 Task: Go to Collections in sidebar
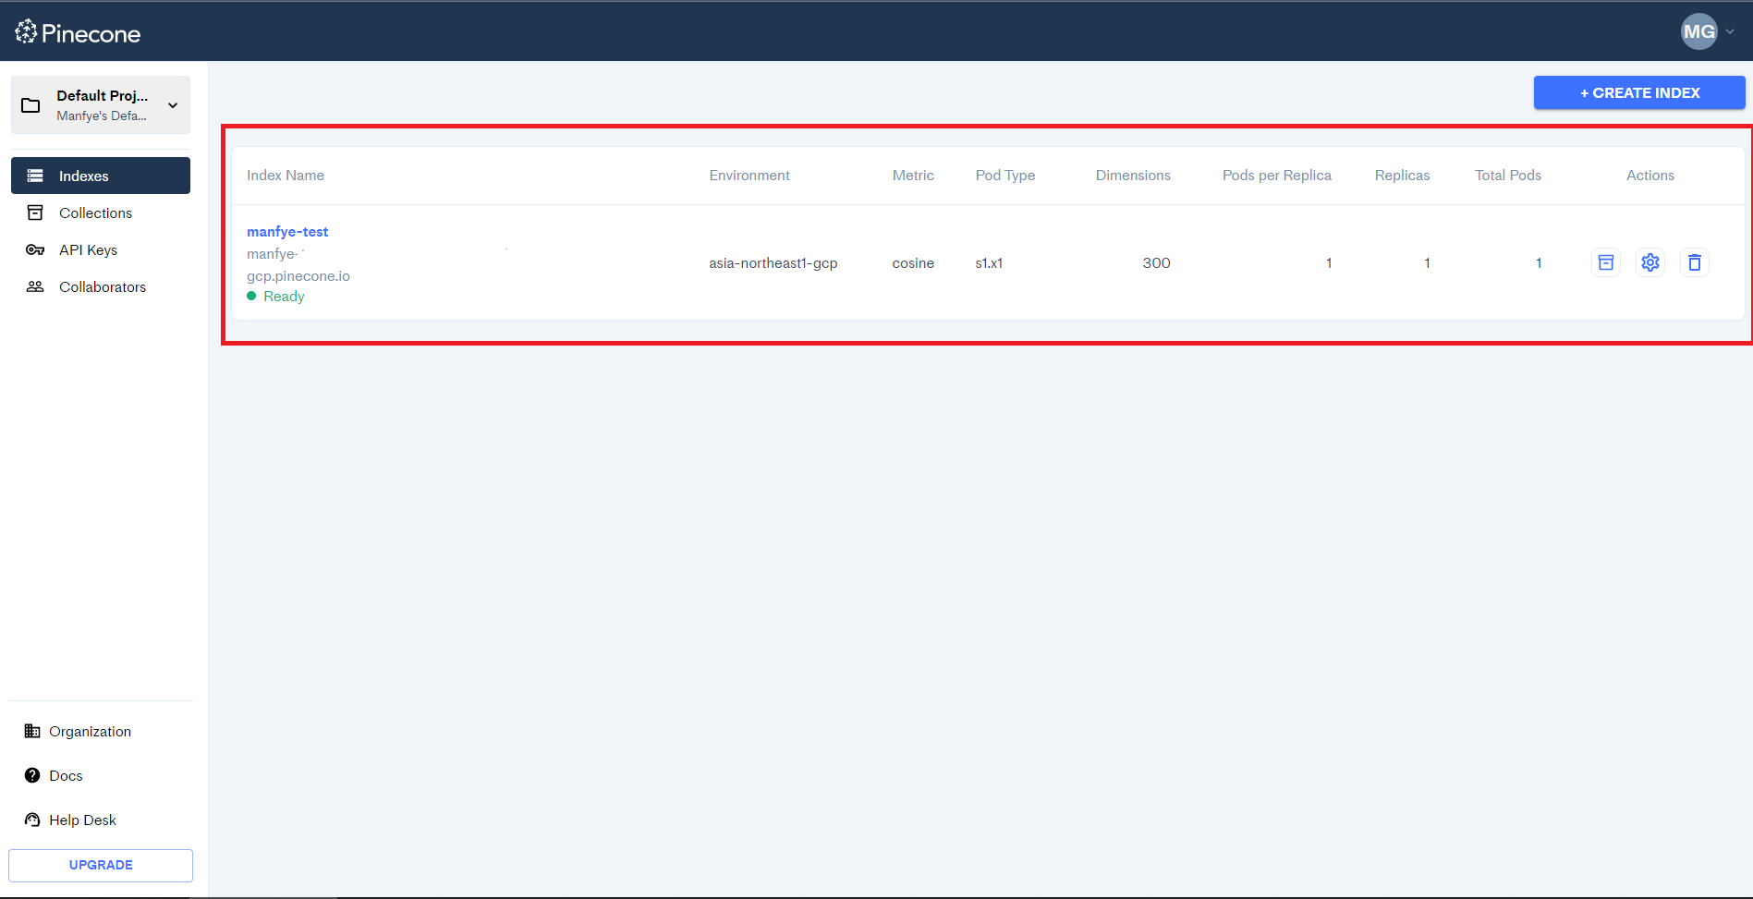coord(101,213)
